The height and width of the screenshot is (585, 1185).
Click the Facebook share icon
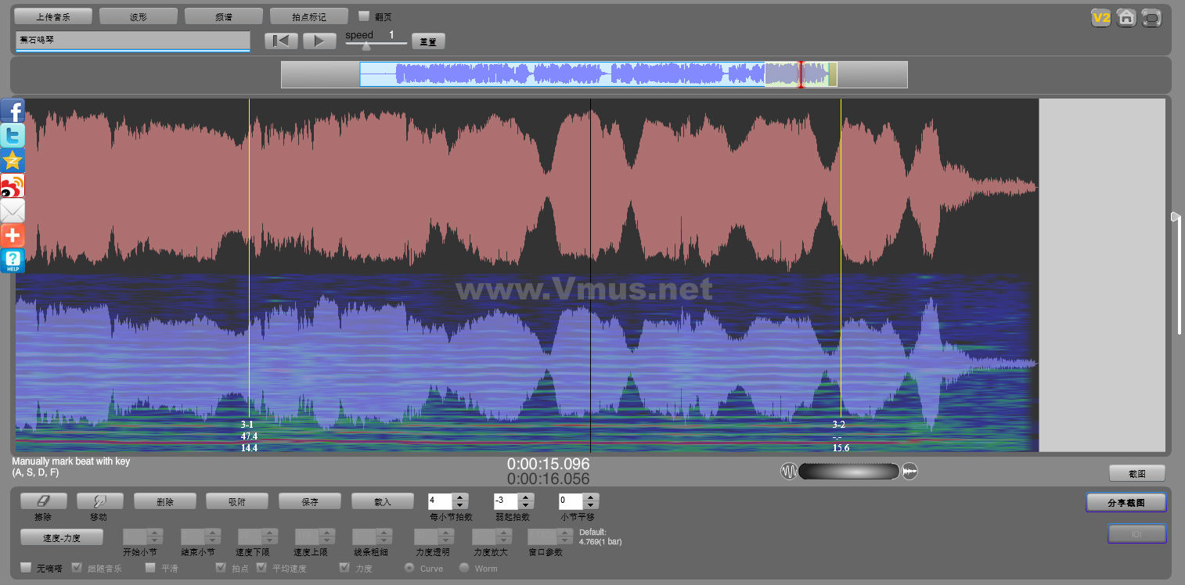tap(13, 110)
